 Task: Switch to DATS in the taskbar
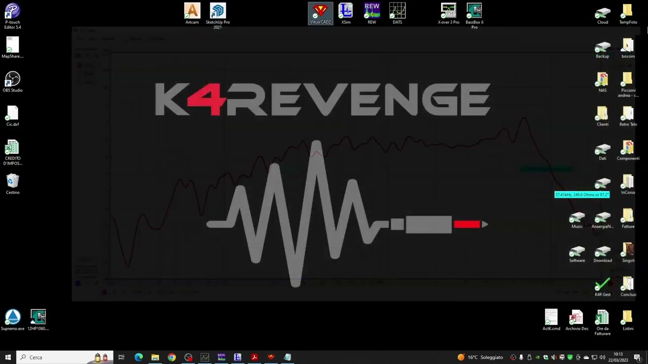pyautogui.click(x=205, y=357)
